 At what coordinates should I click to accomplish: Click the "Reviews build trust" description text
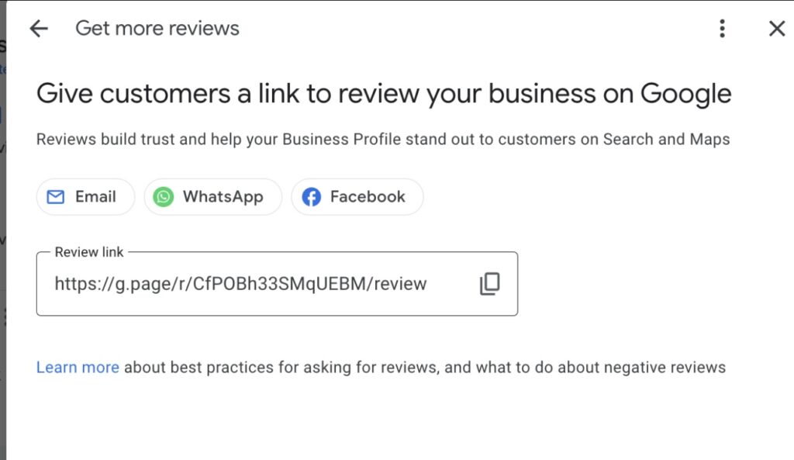[383, 140]
